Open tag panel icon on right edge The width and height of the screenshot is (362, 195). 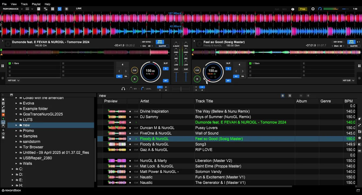pyautogui.click(x=360, y=119)
